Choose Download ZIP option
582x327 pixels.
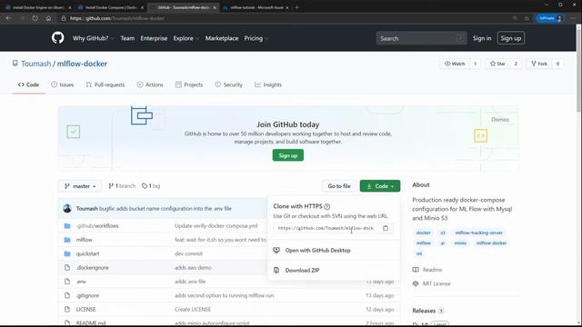302,271
